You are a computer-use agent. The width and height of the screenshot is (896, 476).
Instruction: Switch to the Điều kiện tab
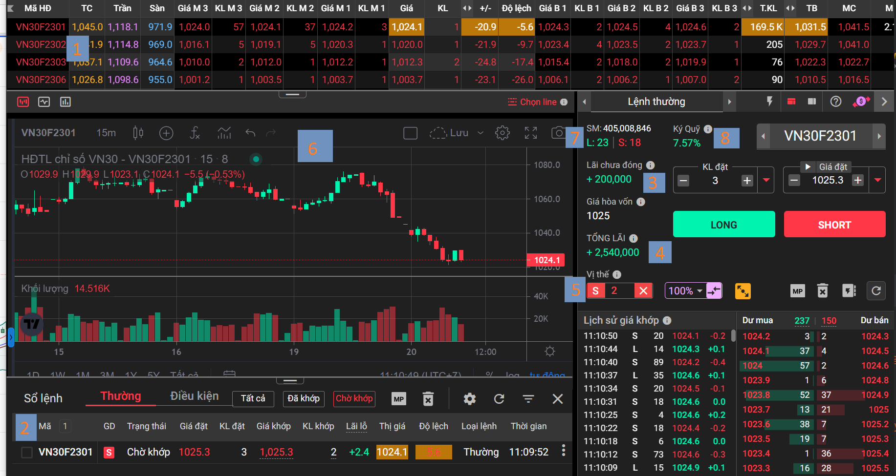click(194, 396)
